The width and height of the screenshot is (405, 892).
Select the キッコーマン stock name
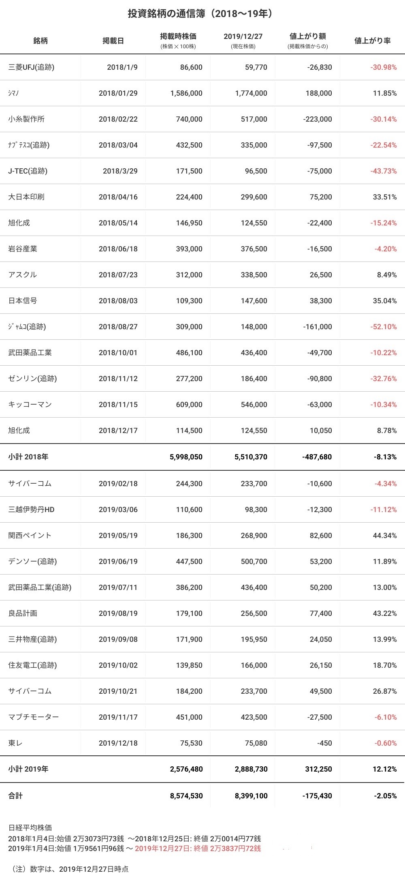[30, 405]
